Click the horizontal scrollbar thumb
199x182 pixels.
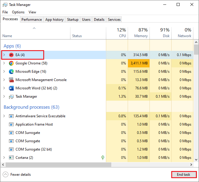(x=58, y=164)
